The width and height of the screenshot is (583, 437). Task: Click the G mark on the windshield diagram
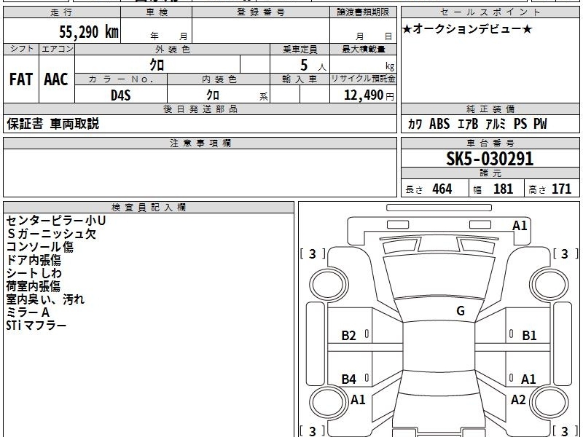tap(461, 311)
